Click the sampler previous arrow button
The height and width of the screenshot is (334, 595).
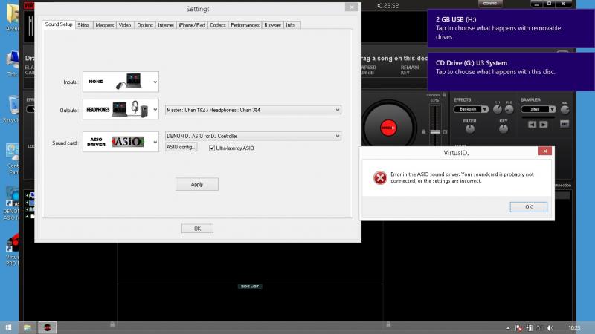click(532, 125)
